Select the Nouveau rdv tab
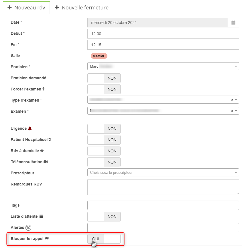 [x=26, y=8]
